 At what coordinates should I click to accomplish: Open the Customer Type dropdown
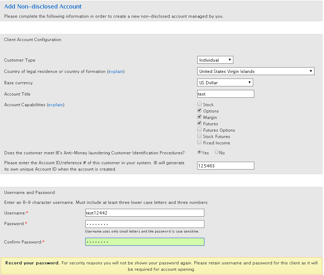pos(215,60)
